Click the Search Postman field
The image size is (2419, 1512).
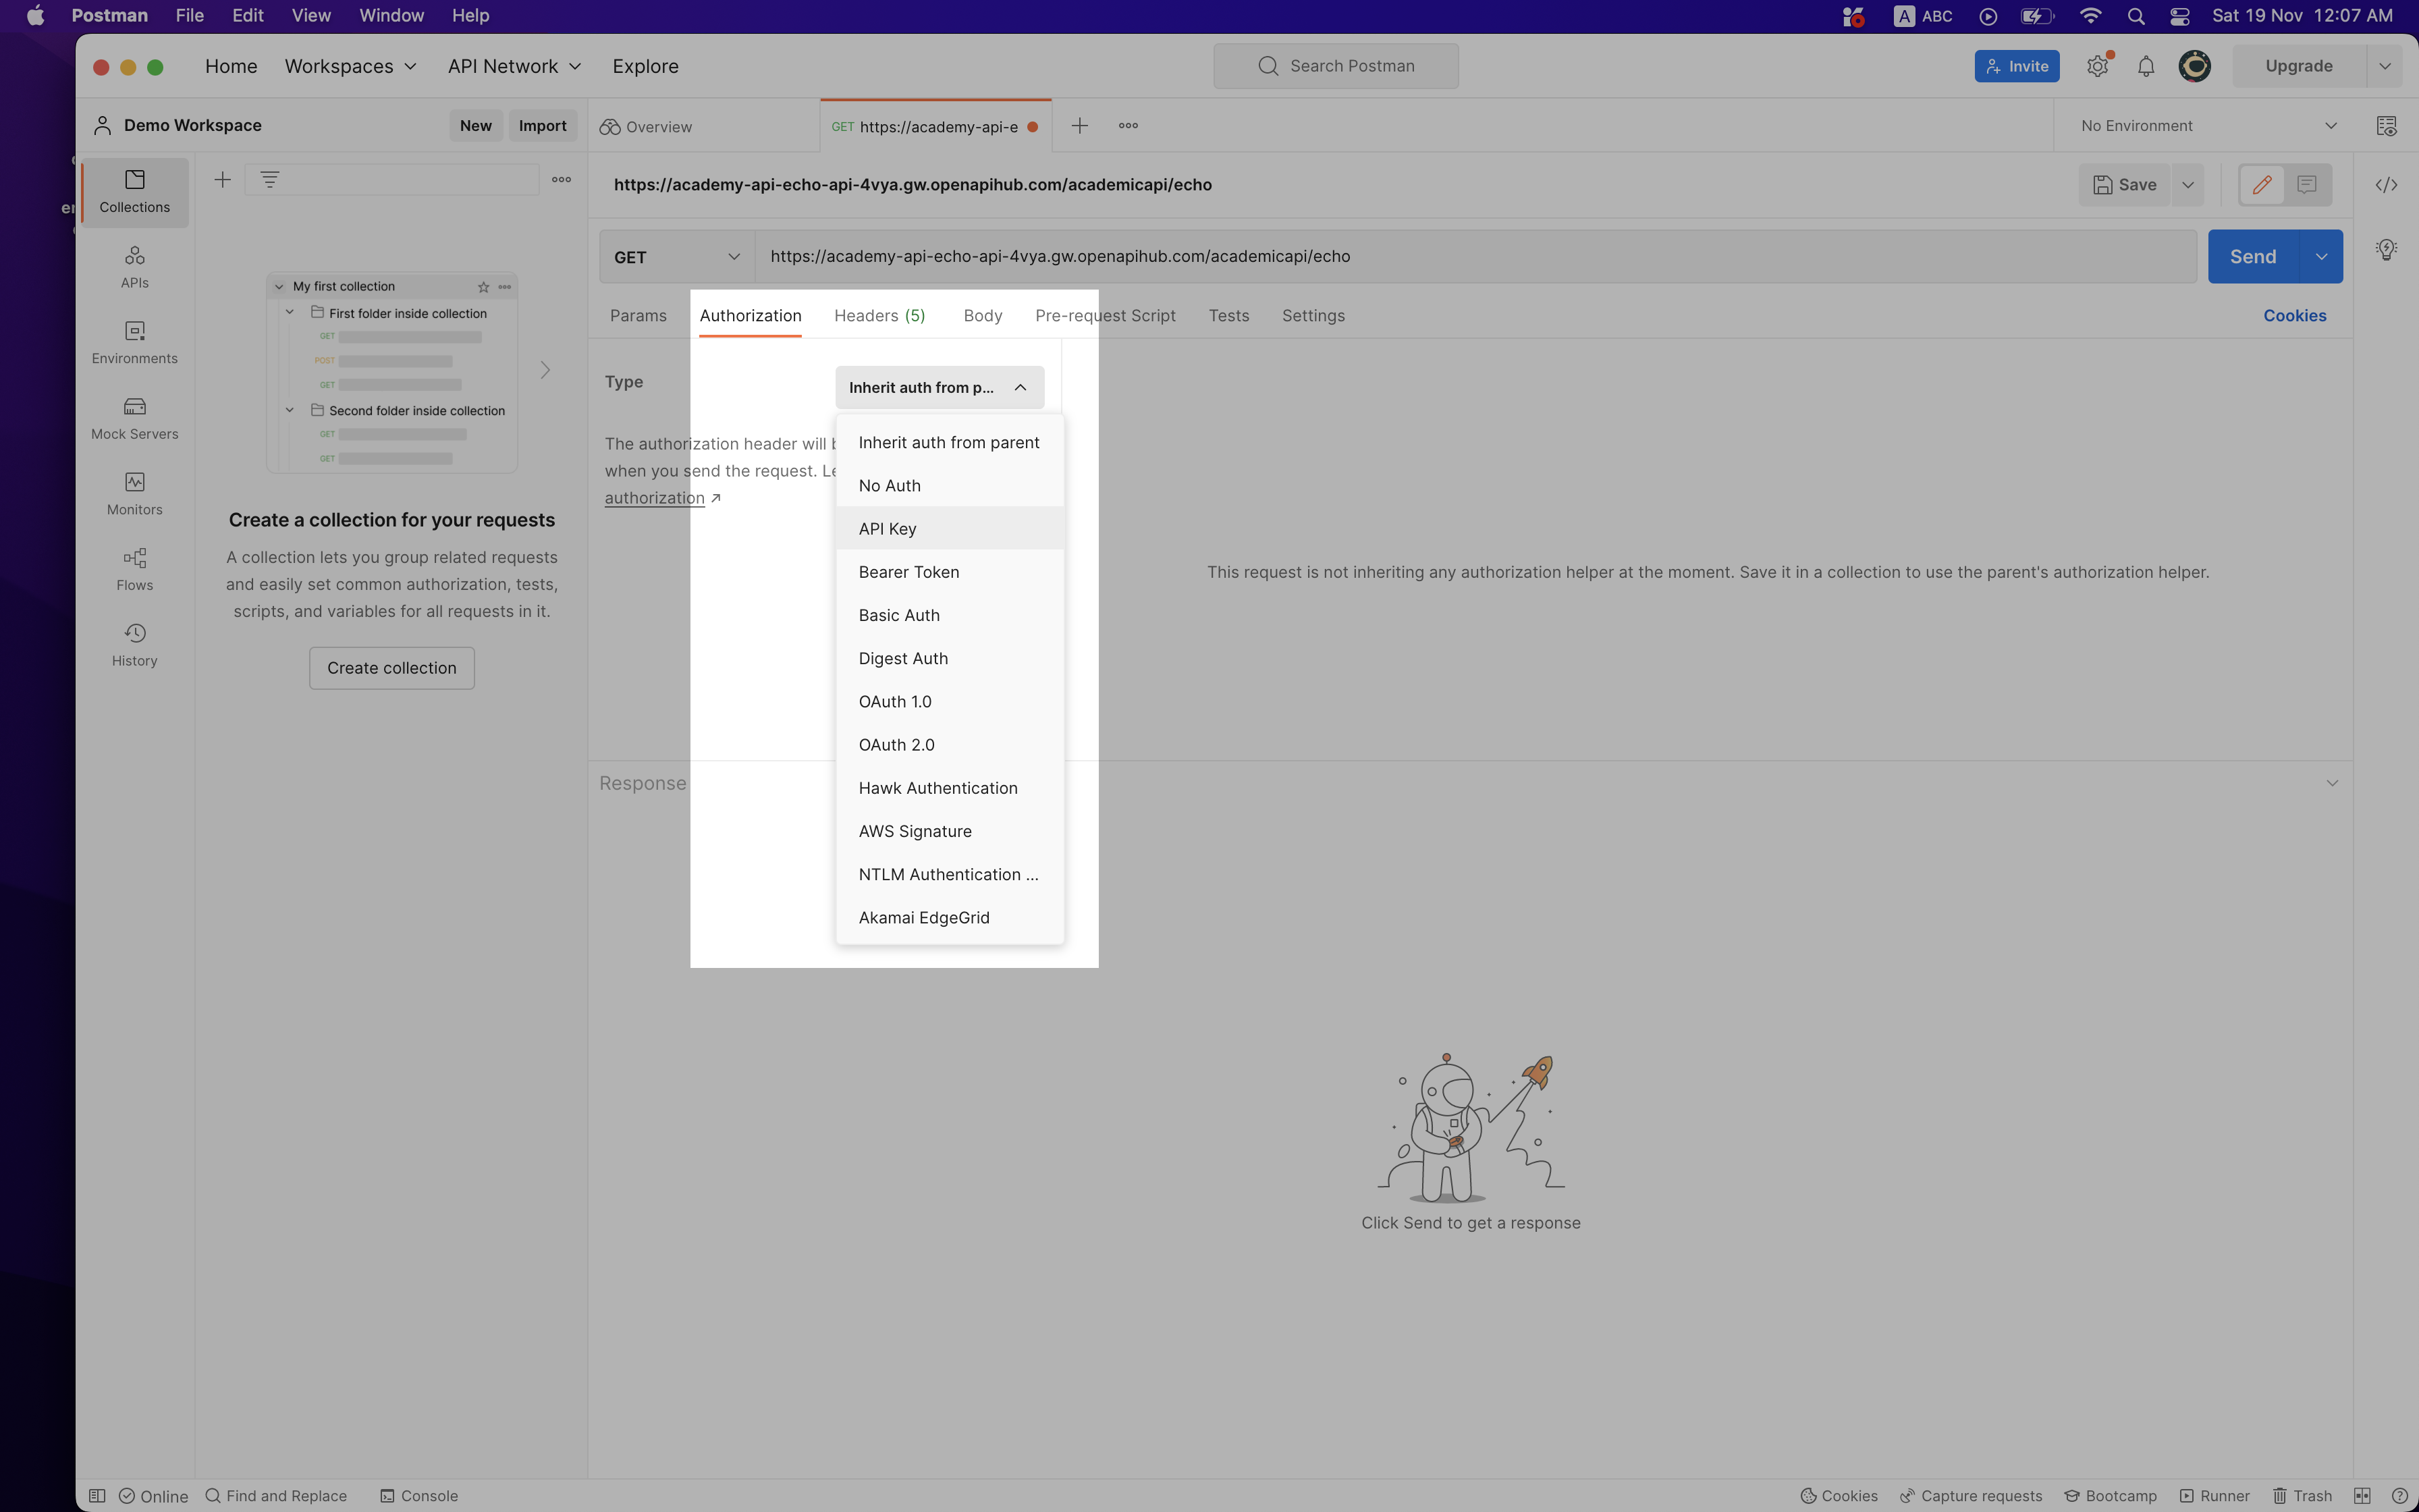[1336, 66]
